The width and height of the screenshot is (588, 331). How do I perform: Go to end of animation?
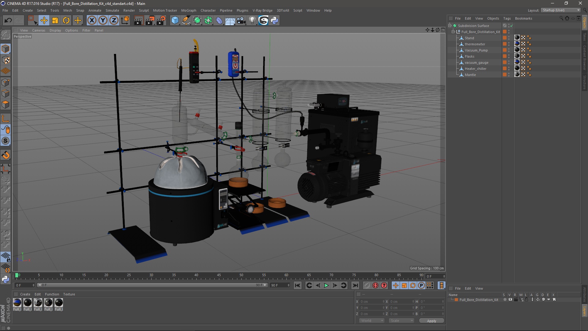355,286
